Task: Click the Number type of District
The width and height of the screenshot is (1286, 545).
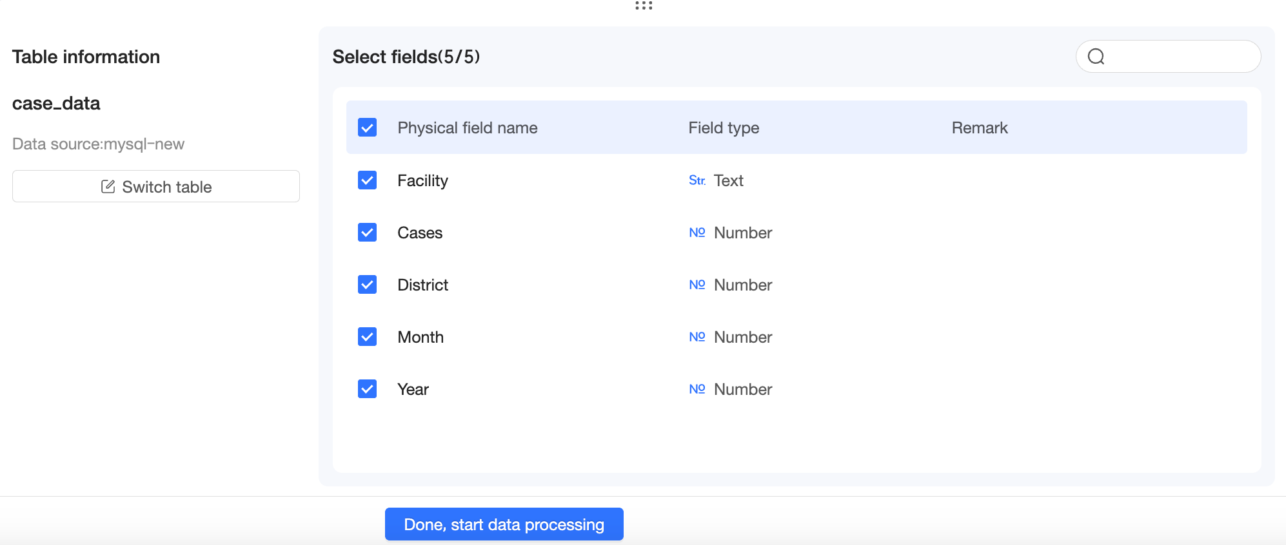Action: pos(743,285)
